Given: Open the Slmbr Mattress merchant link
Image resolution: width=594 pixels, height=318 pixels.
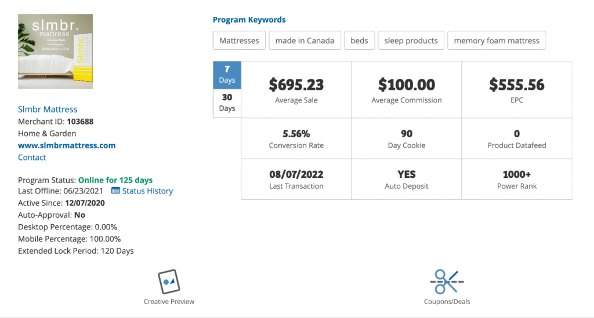Looking at the screenshot, I should [48, 109].
